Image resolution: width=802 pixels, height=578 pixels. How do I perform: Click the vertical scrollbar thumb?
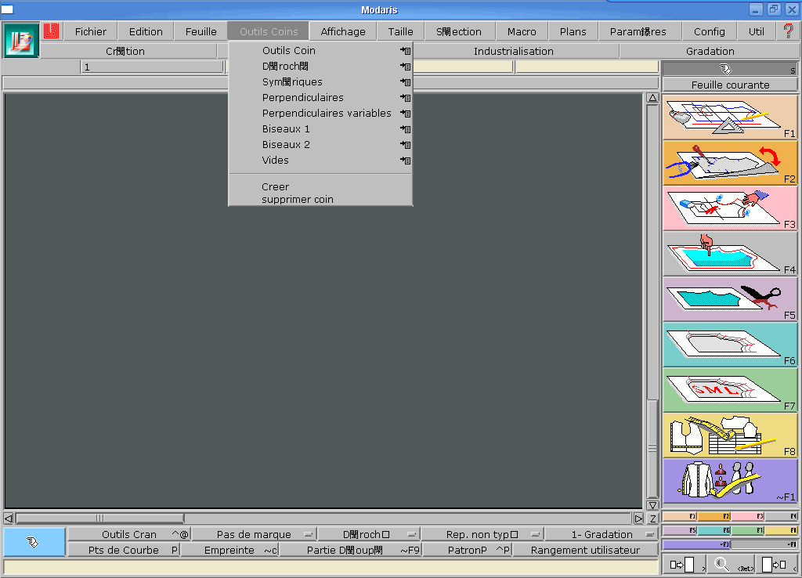pyautogui.click(x=652, y=448)
